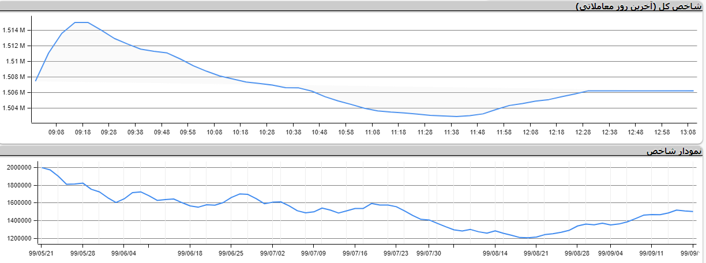Viewport: 706px width, 263px height.
Task: Click the 99/07/30 date label
Action: (429, 253)
